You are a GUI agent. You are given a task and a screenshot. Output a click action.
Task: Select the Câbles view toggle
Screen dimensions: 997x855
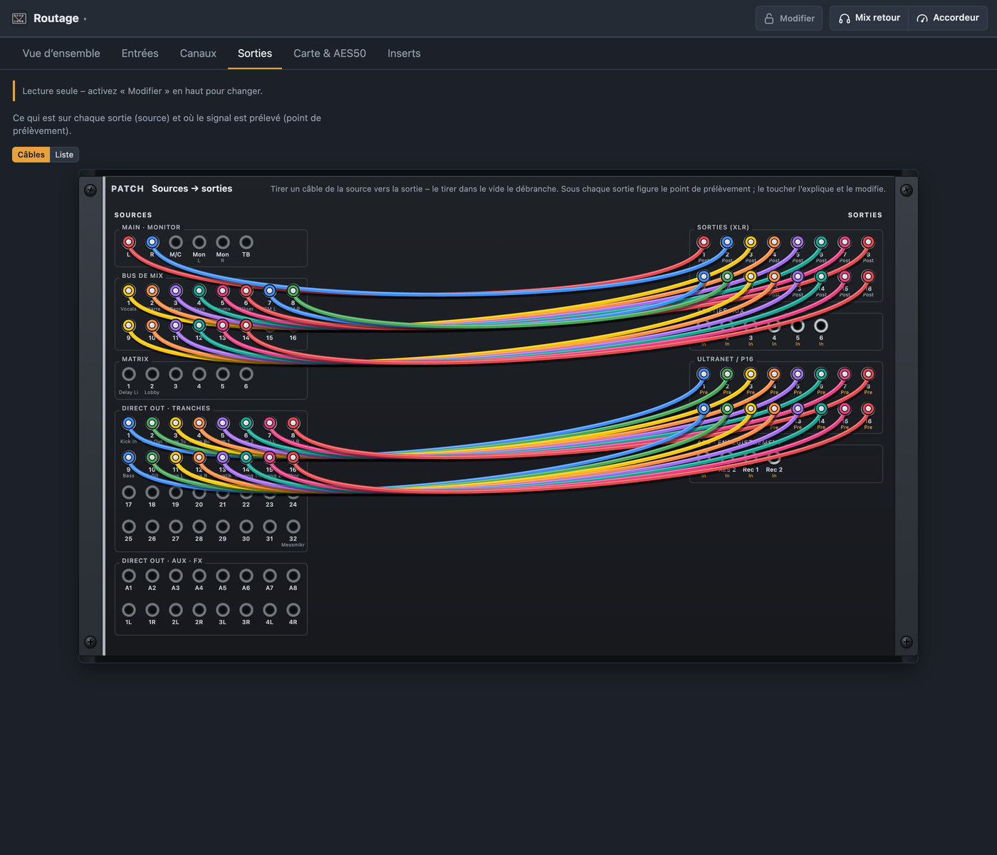click(31, 155)
